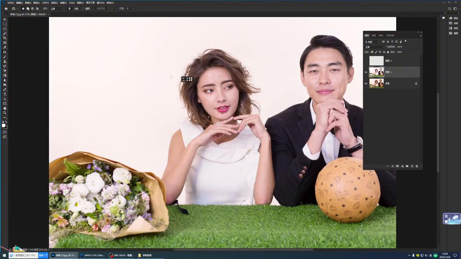Select the Crop tool
The width and height of the screenshot is (461, 259).
(5, 38)
